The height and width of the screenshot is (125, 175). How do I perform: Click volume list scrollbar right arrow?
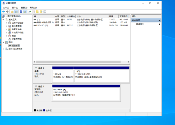pyautogui.click(x=129, y=62)
